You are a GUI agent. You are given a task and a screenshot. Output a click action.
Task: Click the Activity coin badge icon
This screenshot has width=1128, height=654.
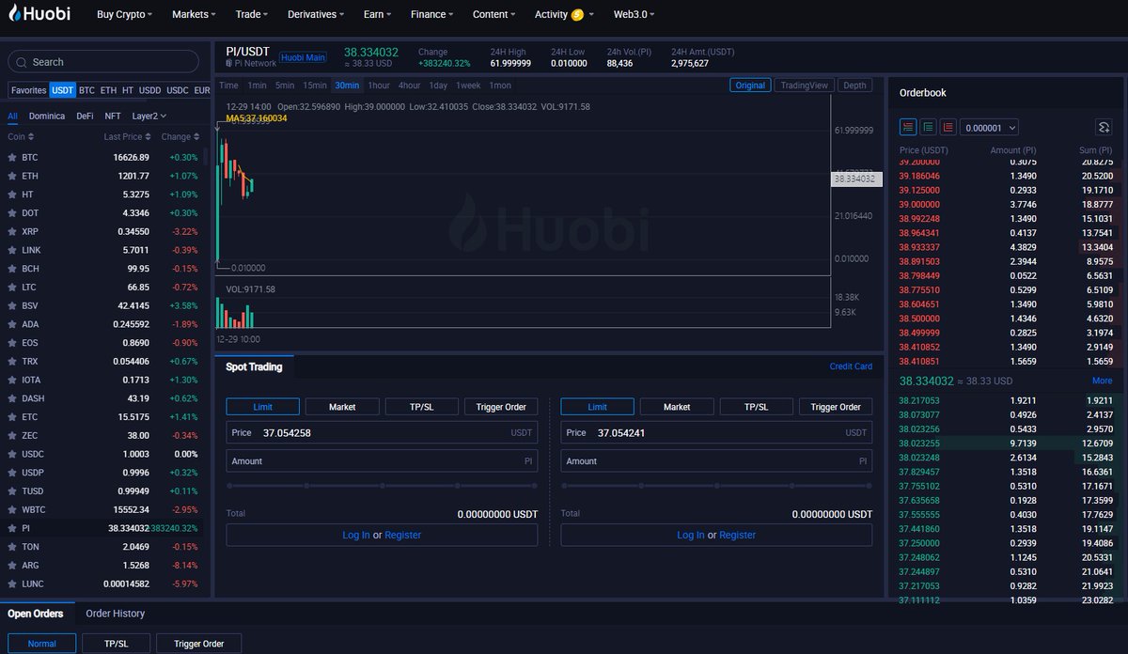(577, 15)
